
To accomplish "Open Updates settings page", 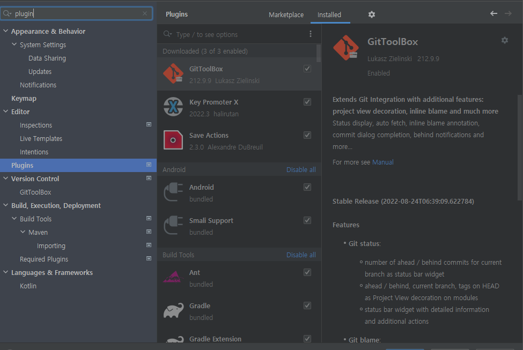I will 40,72.
